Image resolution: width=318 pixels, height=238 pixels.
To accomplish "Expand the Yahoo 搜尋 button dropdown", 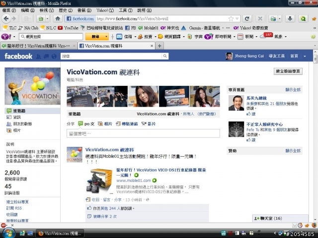I will [106, 37].
